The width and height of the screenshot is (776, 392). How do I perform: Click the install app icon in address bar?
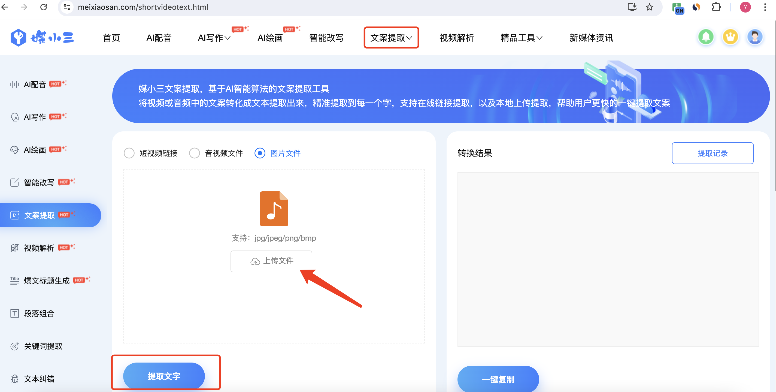(x=632, y=7)
